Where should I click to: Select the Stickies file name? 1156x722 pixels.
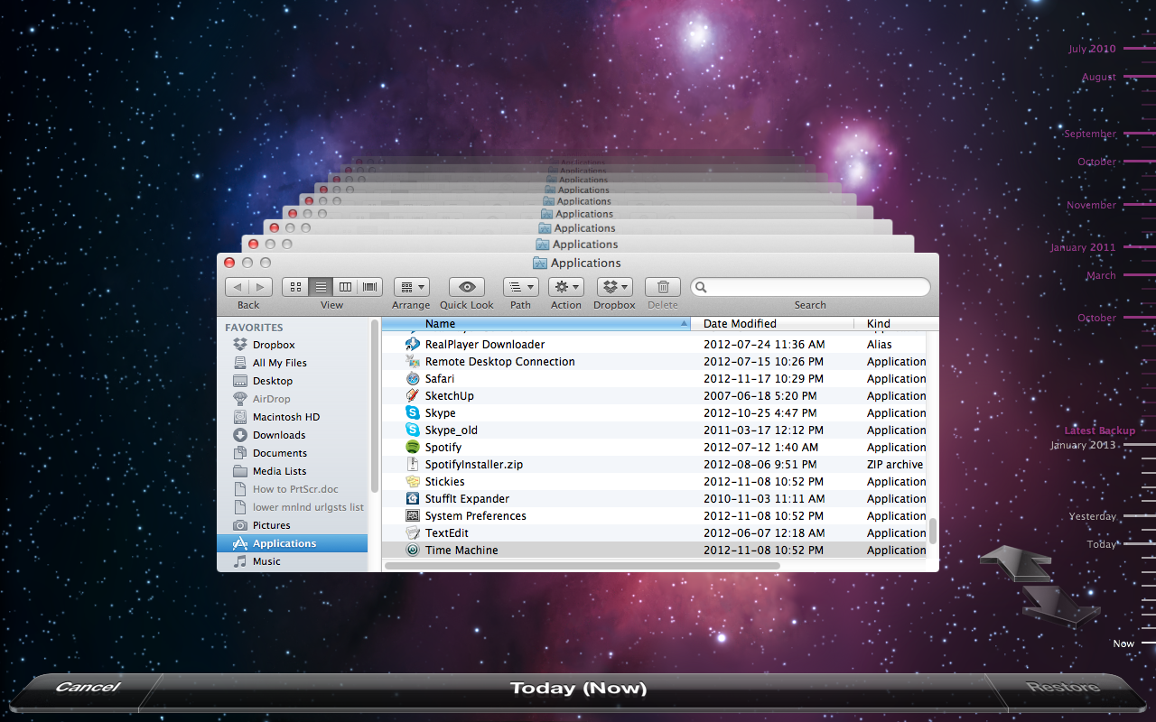pos(445,481)
